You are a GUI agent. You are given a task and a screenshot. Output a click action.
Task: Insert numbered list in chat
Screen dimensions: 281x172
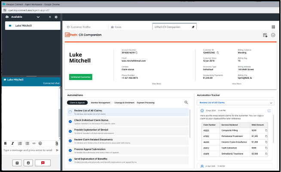coord(20,143)
